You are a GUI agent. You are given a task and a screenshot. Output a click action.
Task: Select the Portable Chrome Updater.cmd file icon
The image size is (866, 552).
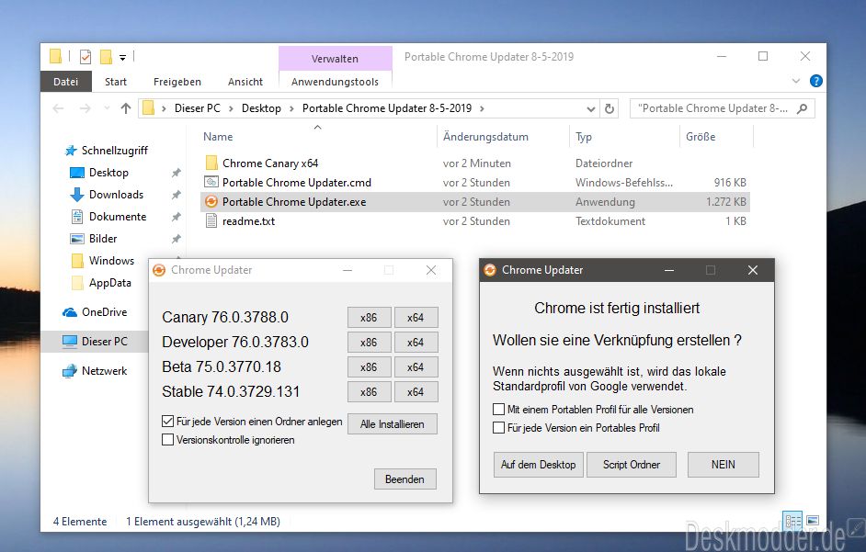[x=211, y=182]
